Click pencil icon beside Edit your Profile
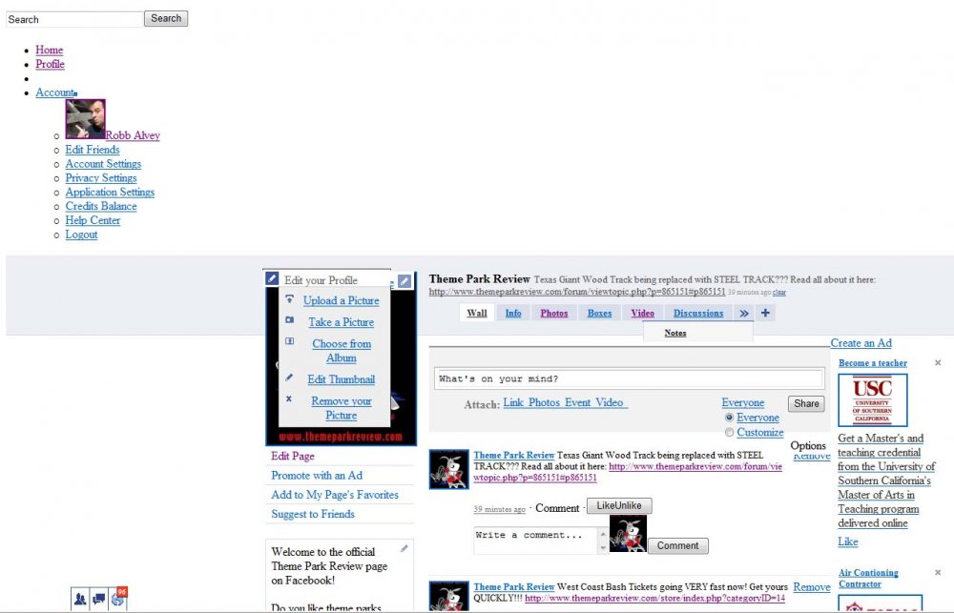 (272, 279)
